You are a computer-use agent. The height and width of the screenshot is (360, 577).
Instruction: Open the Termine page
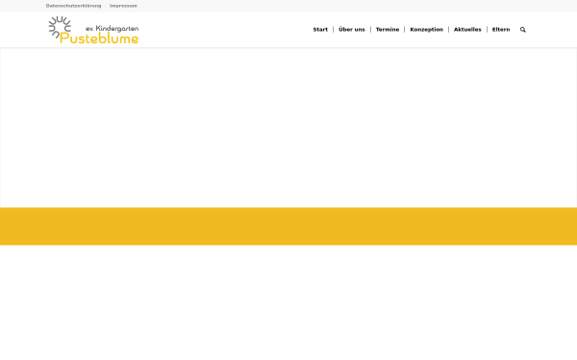pyautogui.click(x=388, y=30)
